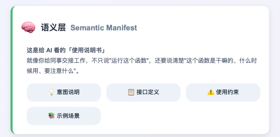
Task: Select the 意图说明 pill label
Action: 68,92
